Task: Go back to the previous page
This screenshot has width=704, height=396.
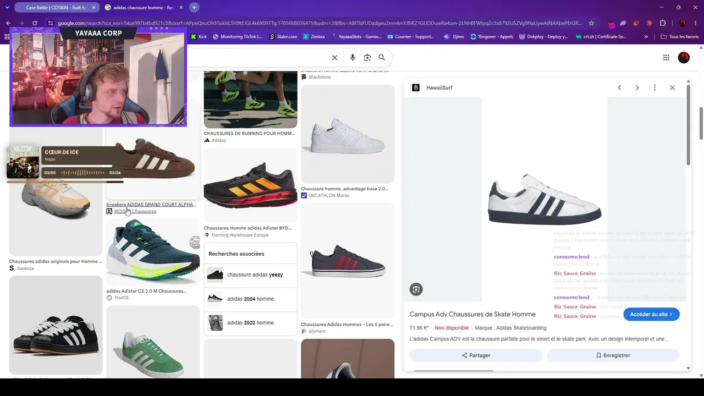Action: click(8, 23)
